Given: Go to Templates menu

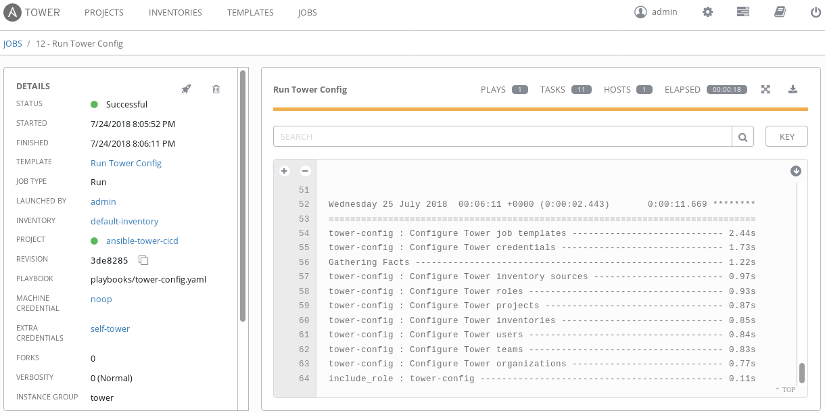Looking at the screenshot, I should click(250, 12).
